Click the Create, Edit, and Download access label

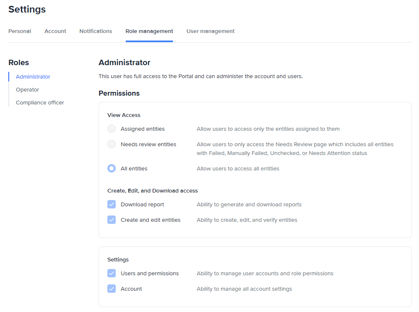tap(152, 191)
